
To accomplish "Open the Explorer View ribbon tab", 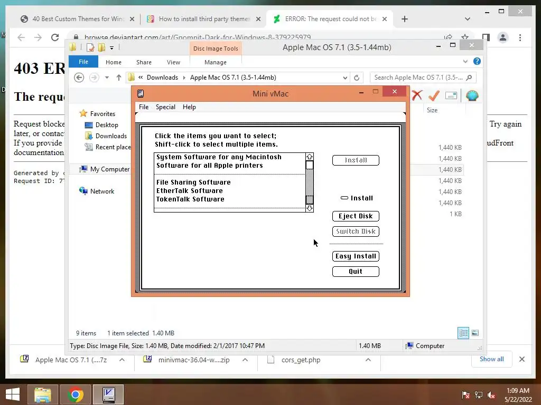I will [x=173, y=62].
